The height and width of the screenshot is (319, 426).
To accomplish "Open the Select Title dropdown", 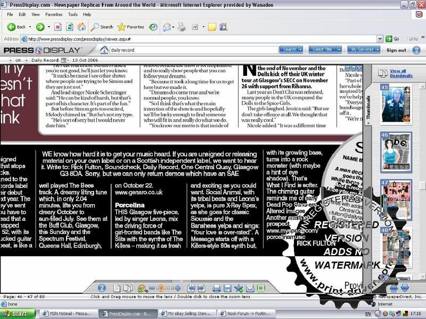I will click(x=325, y=49).
